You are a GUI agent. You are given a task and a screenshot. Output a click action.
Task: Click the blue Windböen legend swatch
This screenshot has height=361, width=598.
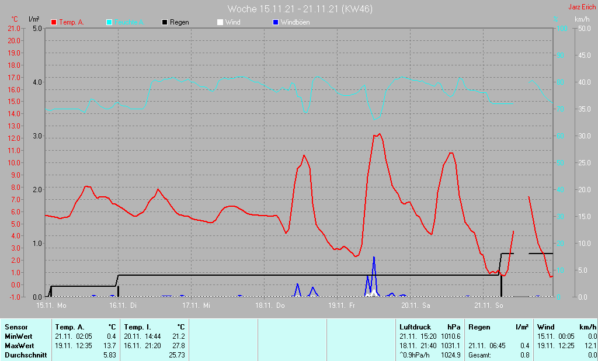point(276,23)
